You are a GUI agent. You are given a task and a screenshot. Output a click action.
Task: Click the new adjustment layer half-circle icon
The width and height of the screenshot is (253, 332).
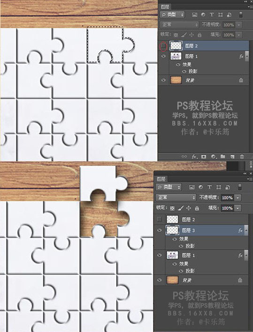(x=213, y=157)
